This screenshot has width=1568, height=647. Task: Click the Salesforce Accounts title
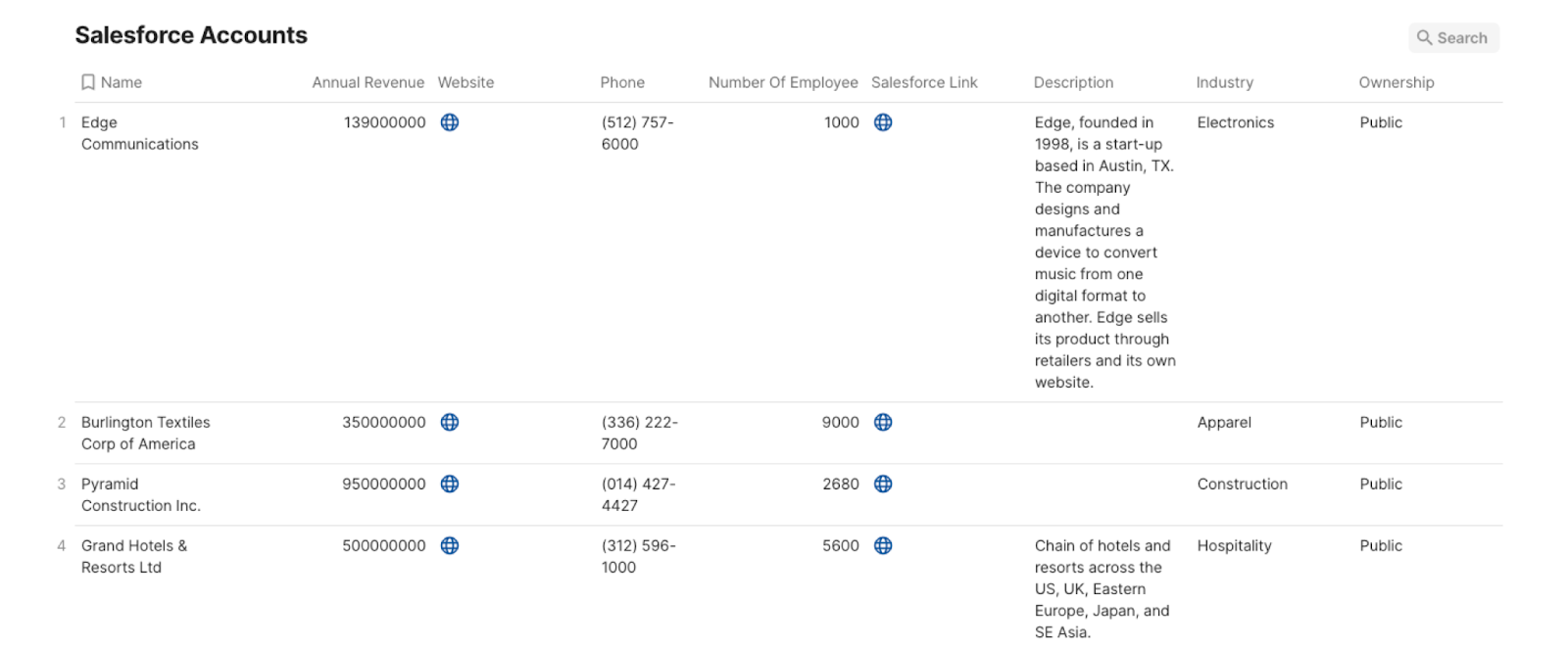coord(191,35)
